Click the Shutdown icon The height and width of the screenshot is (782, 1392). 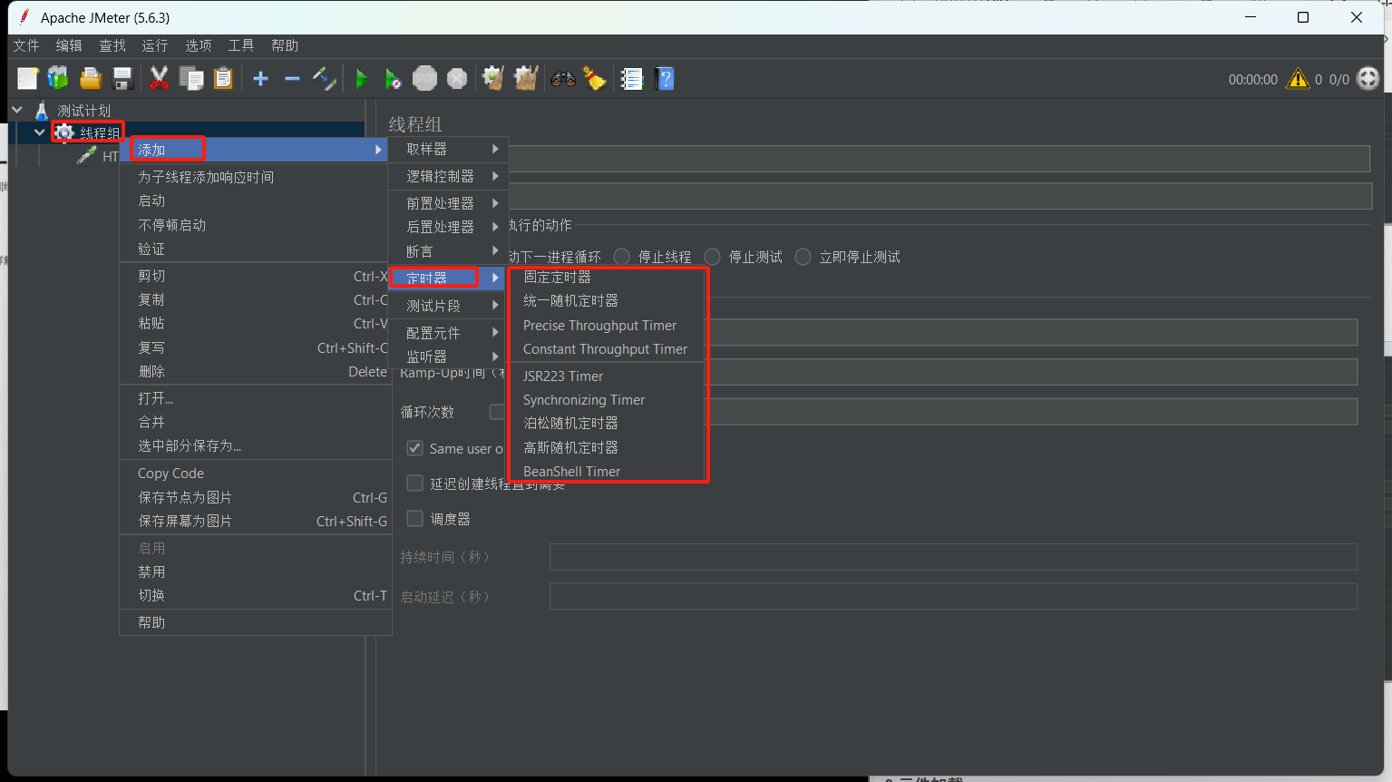[x=457, y=79]
